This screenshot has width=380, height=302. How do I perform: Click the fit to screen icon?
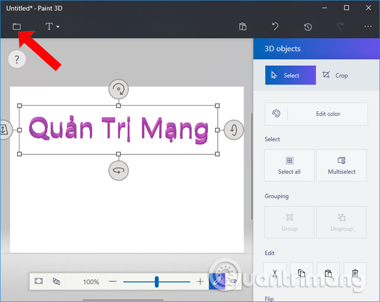click(39, 281)
